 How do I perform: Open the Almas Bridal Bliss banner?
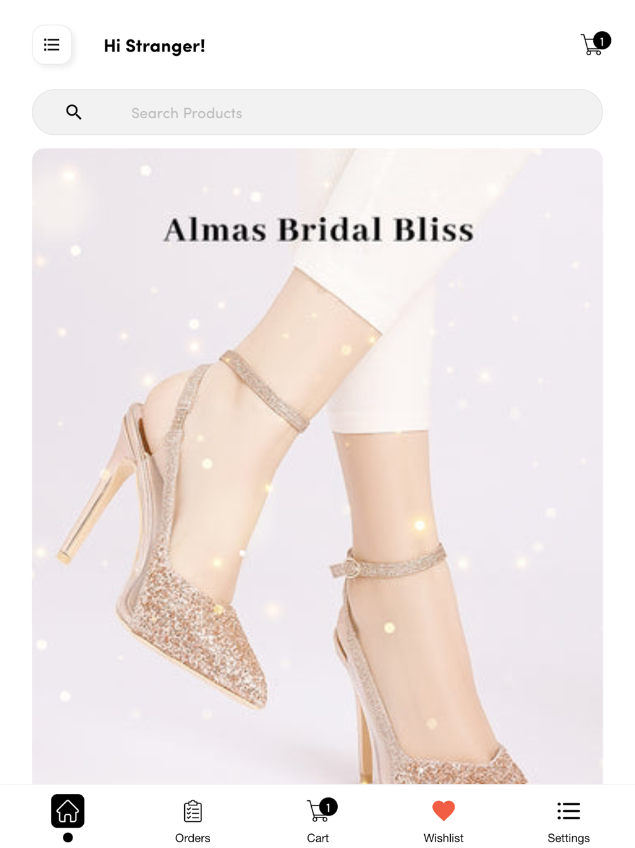tap(317, 466)
